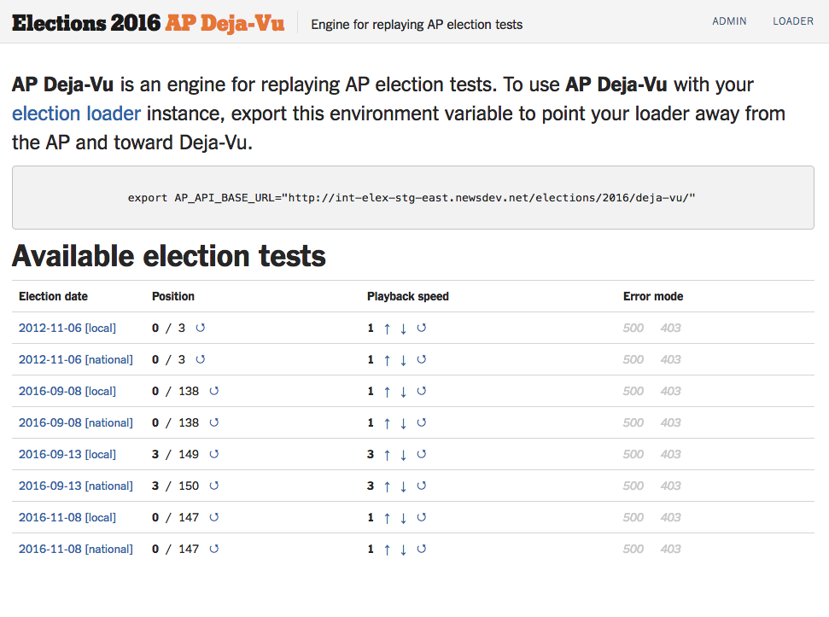Open the LOADER menu item
The height and width of the screenshot is (617, 829).
coord(793,21)
